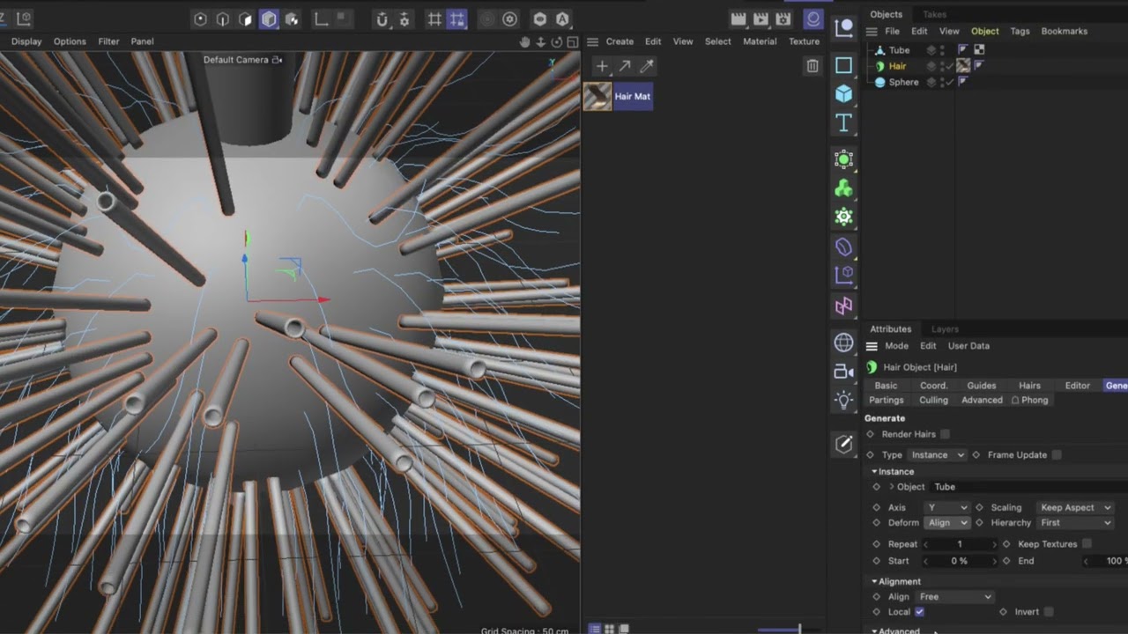Open the Camera objects icon
This screenshot has width=1128, height=634.
coord(843,372)
